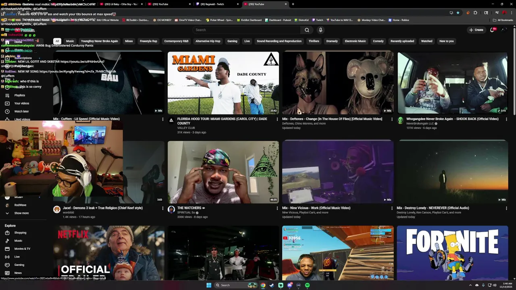Screen dimensions: 516x290
Task: Open Steam from the taskbar
Action: [272, 285]
